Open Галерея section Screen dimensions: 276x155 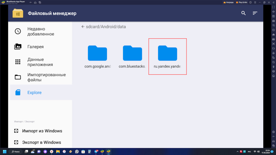pyautogui.click(x=41, y=47)
